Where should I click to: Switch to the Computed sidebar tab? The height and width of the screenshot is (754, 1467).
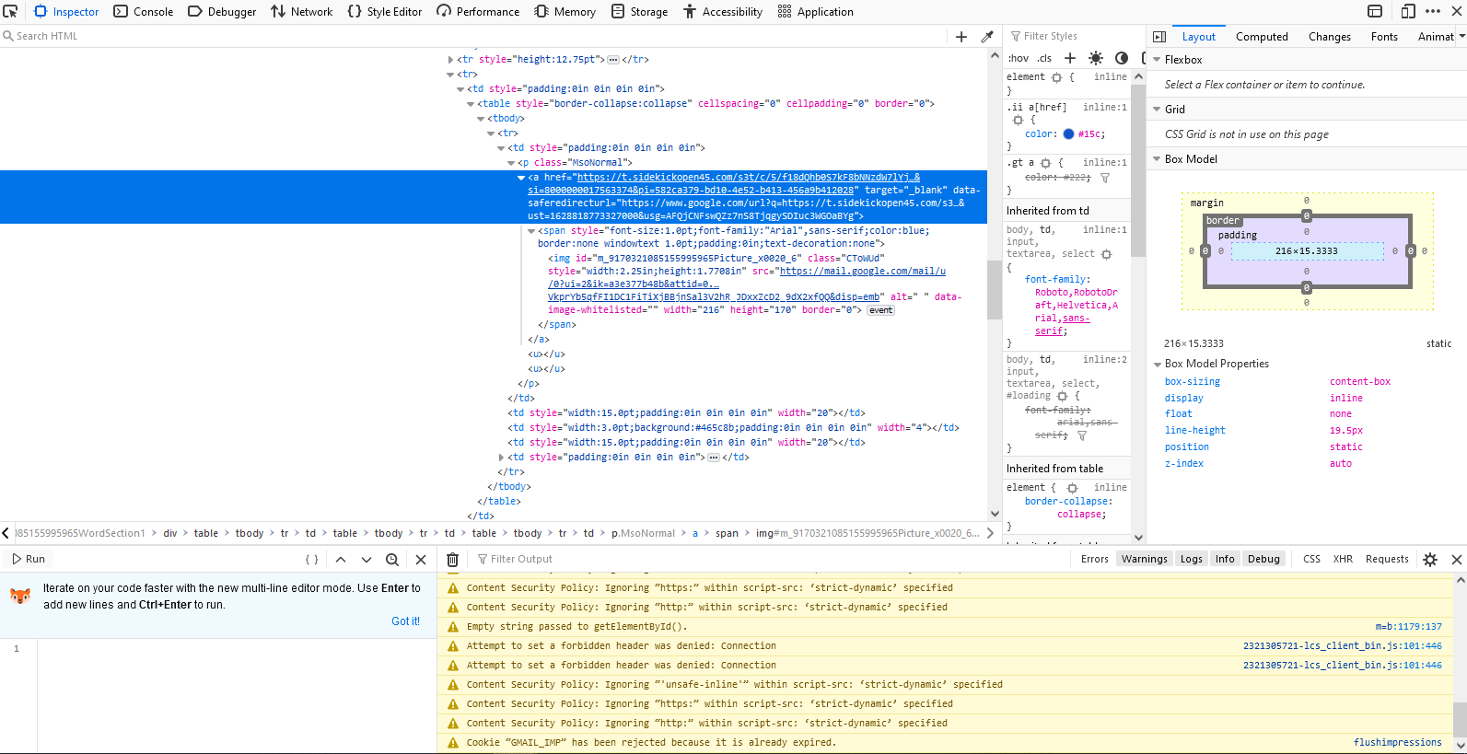click(x=1262, y=37)
